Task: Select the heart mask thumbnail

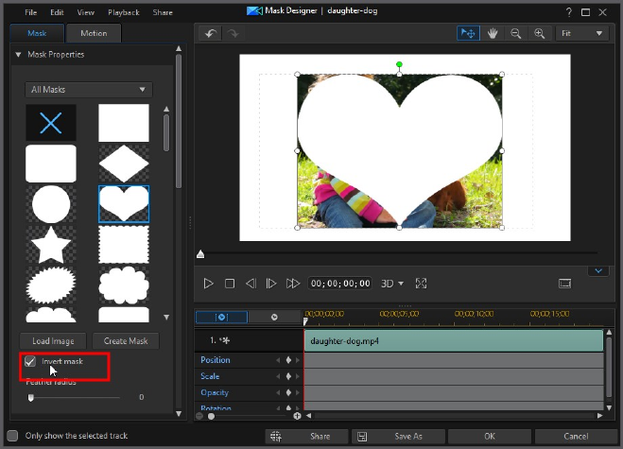Action: click(124, 204)
